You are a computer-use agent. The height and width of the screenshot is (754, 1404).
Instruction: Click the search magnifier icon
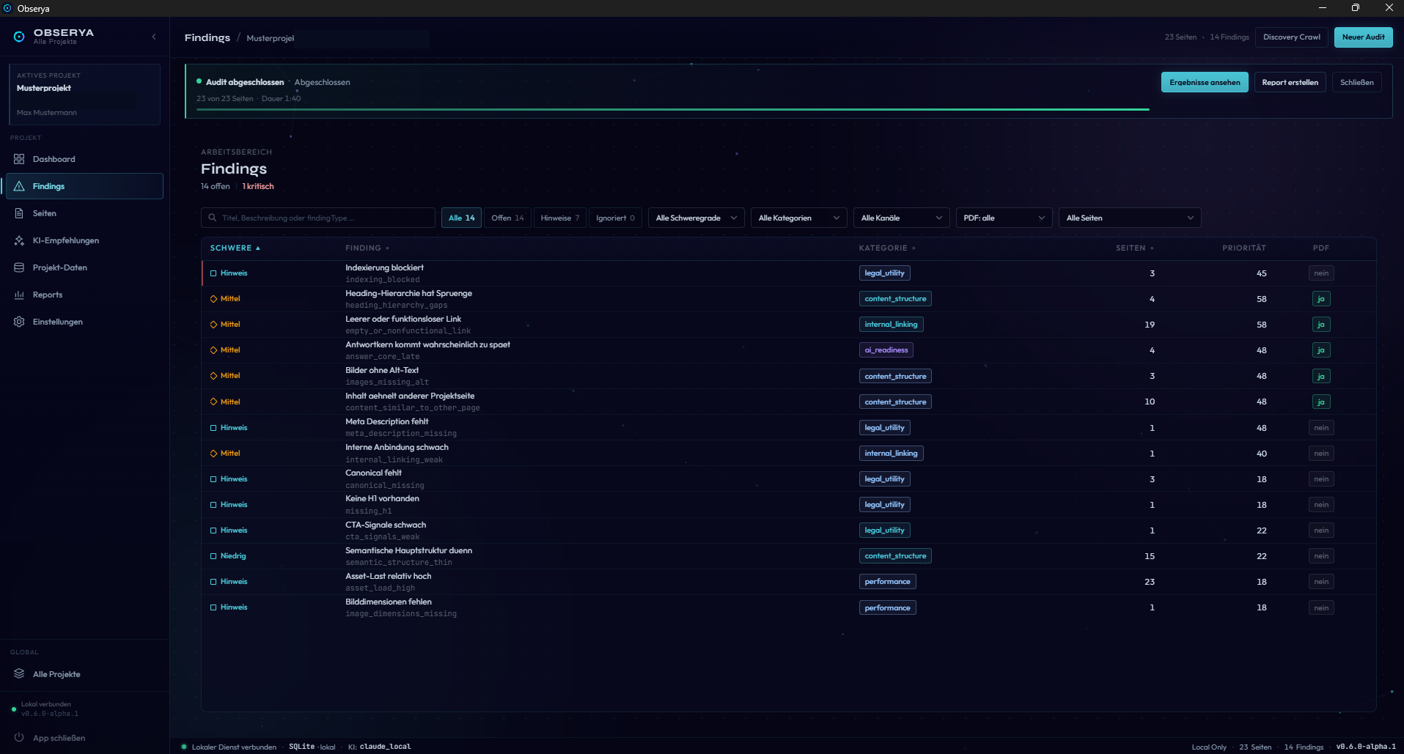pyautogui.click(x=213, y=218)
